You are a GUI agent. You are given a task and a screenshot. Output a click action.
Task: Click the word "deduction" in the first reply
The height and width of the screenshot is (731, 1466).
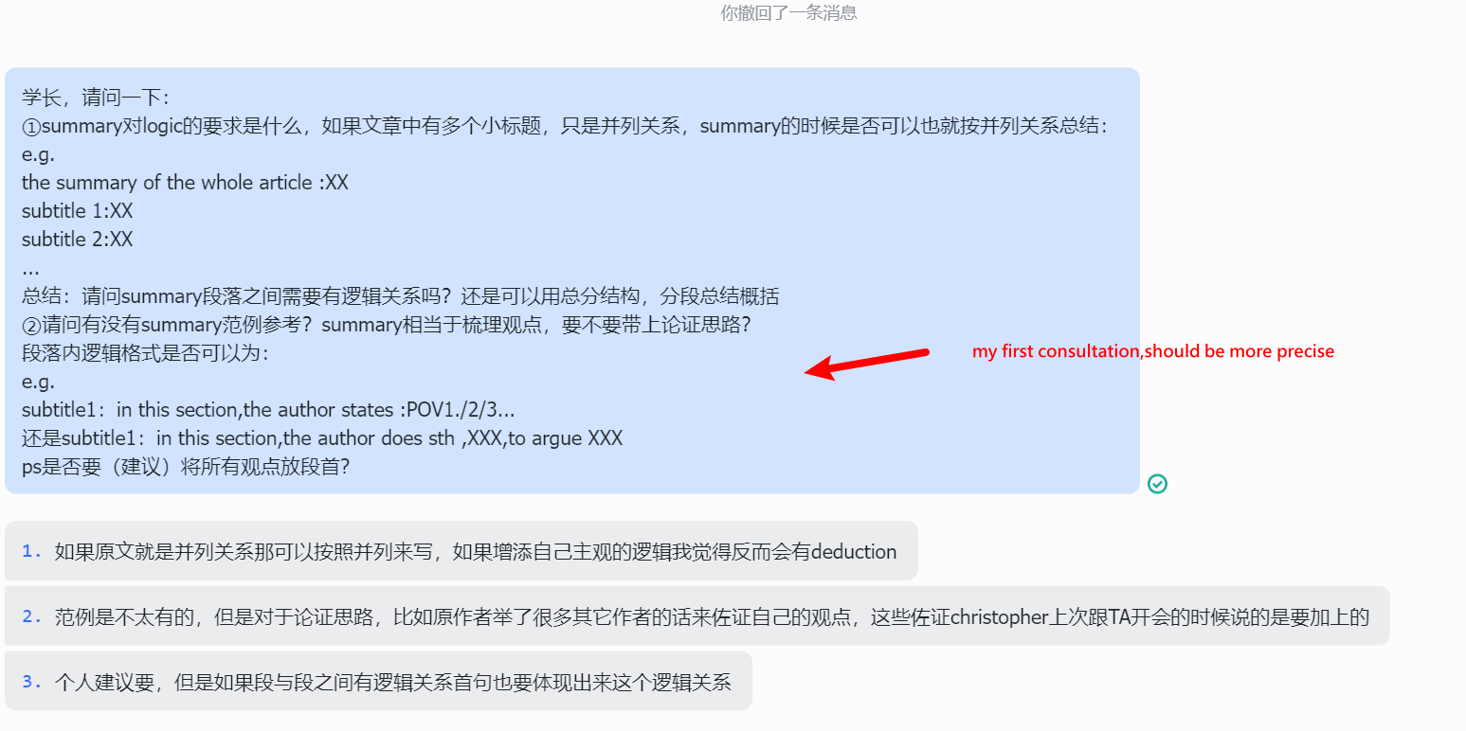[x=854, y=551]
